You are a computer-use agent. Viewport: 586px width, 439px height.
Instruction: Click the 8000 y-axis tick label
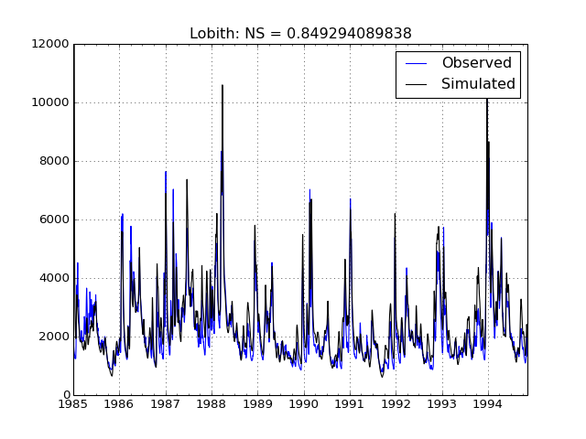52,161
